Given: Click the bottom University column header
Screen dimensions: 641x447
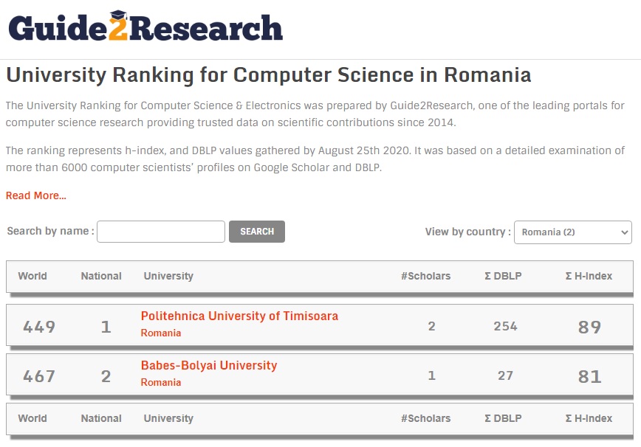Looking at the screenshot, I should [x=168, y=418].
